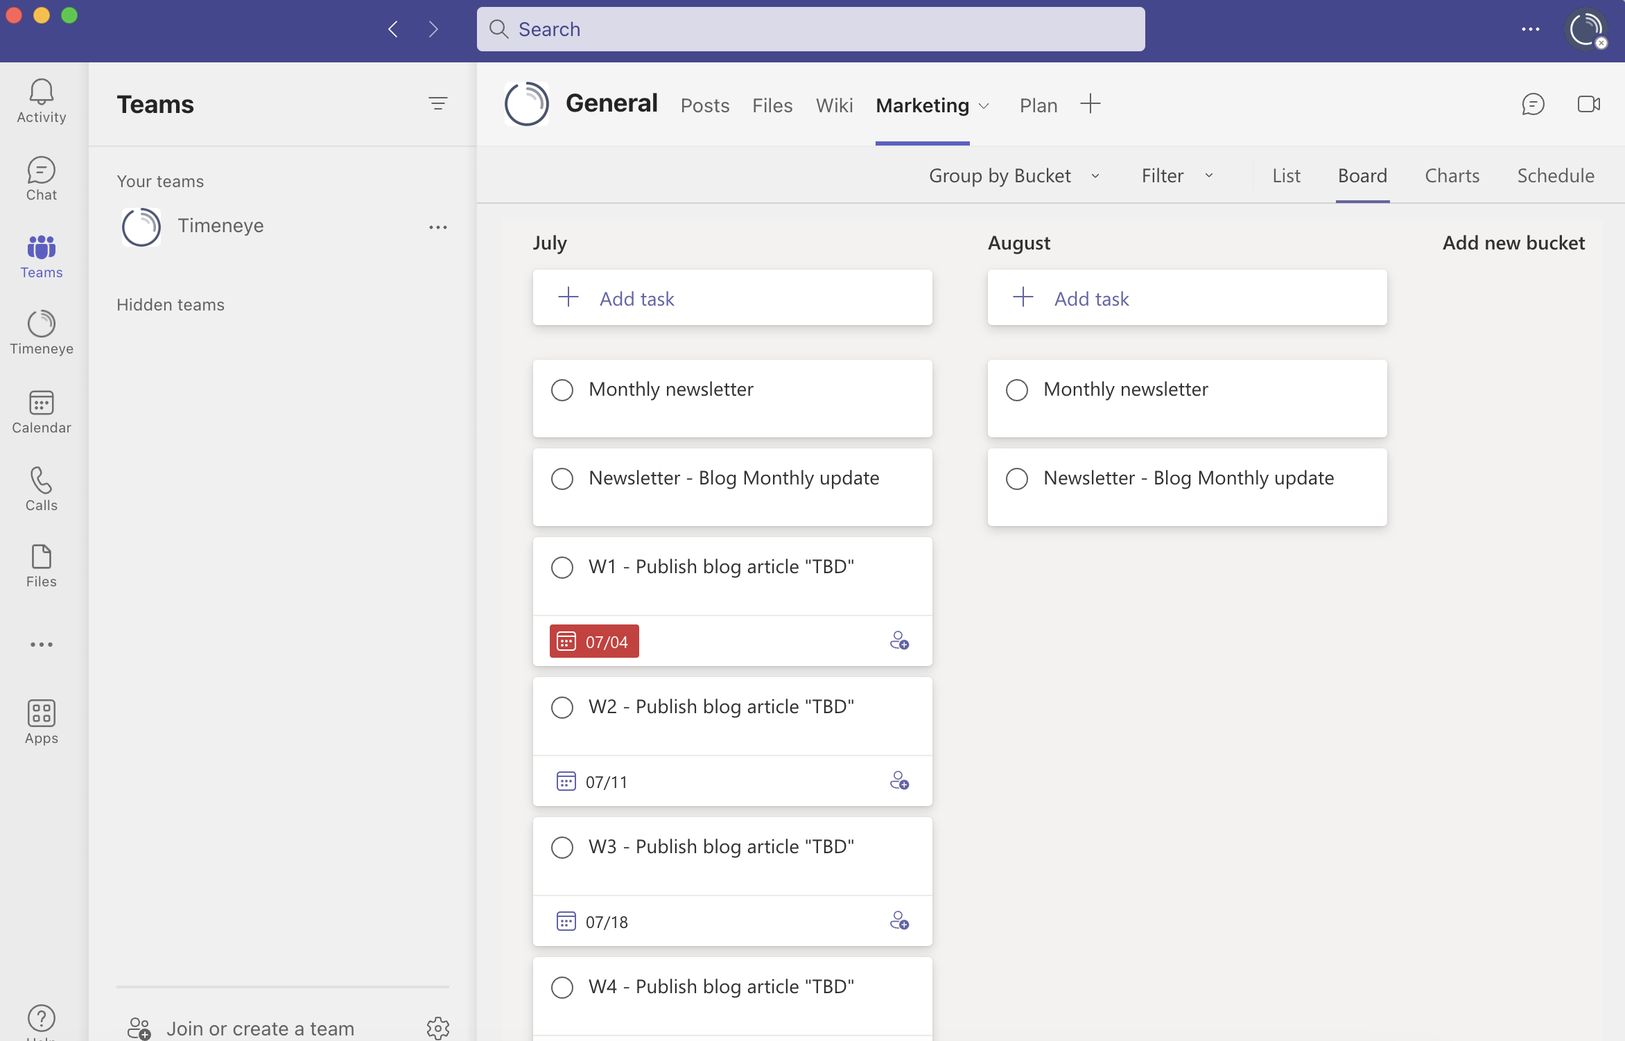Open the Wiki tab
Viewport: 1625px width, 1041px height.
point(834,105)
